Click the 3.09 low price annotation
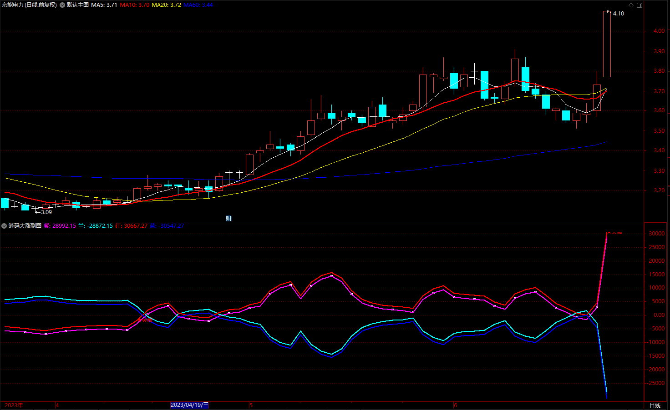 pyautogui.click(x=46, y=212)
